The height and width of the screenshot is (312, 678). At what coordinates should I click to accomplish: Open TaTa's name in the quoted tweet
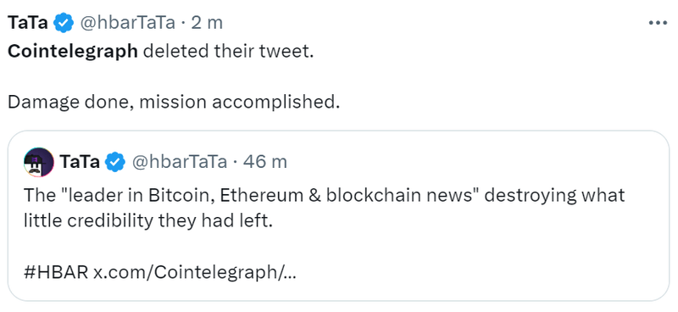pyautogui.click(x=80, y=162)
